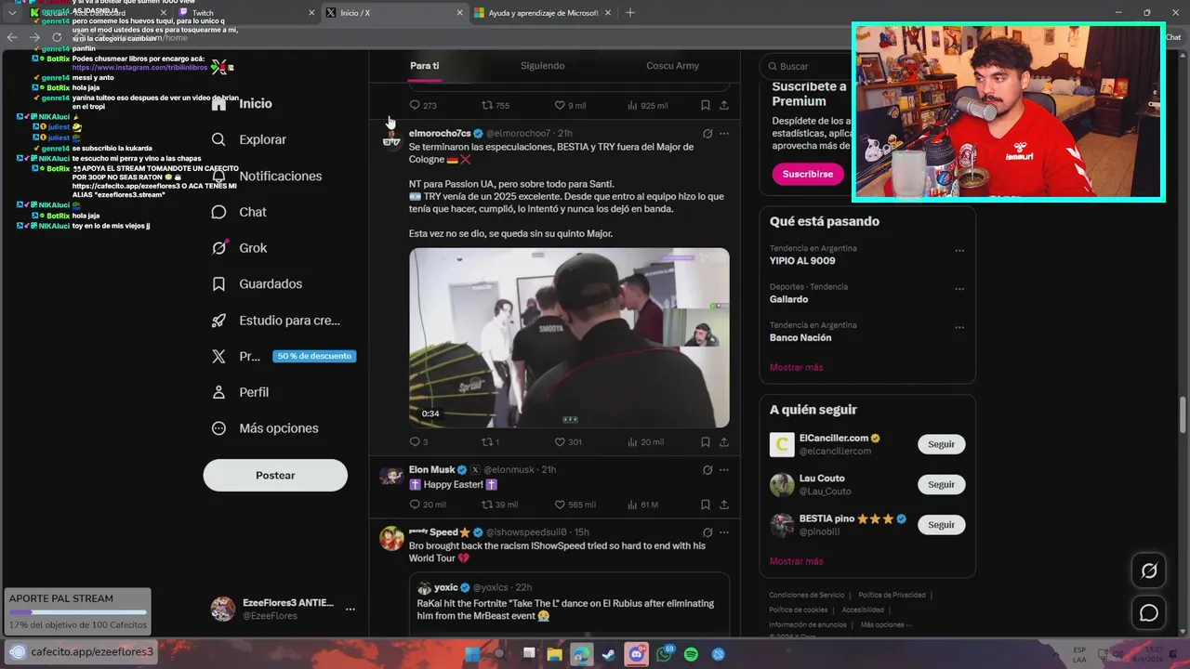Click Mostrar más under trends
Image resolution: width=1190 pixels, height=669 pixels.
tap(796, 367)
